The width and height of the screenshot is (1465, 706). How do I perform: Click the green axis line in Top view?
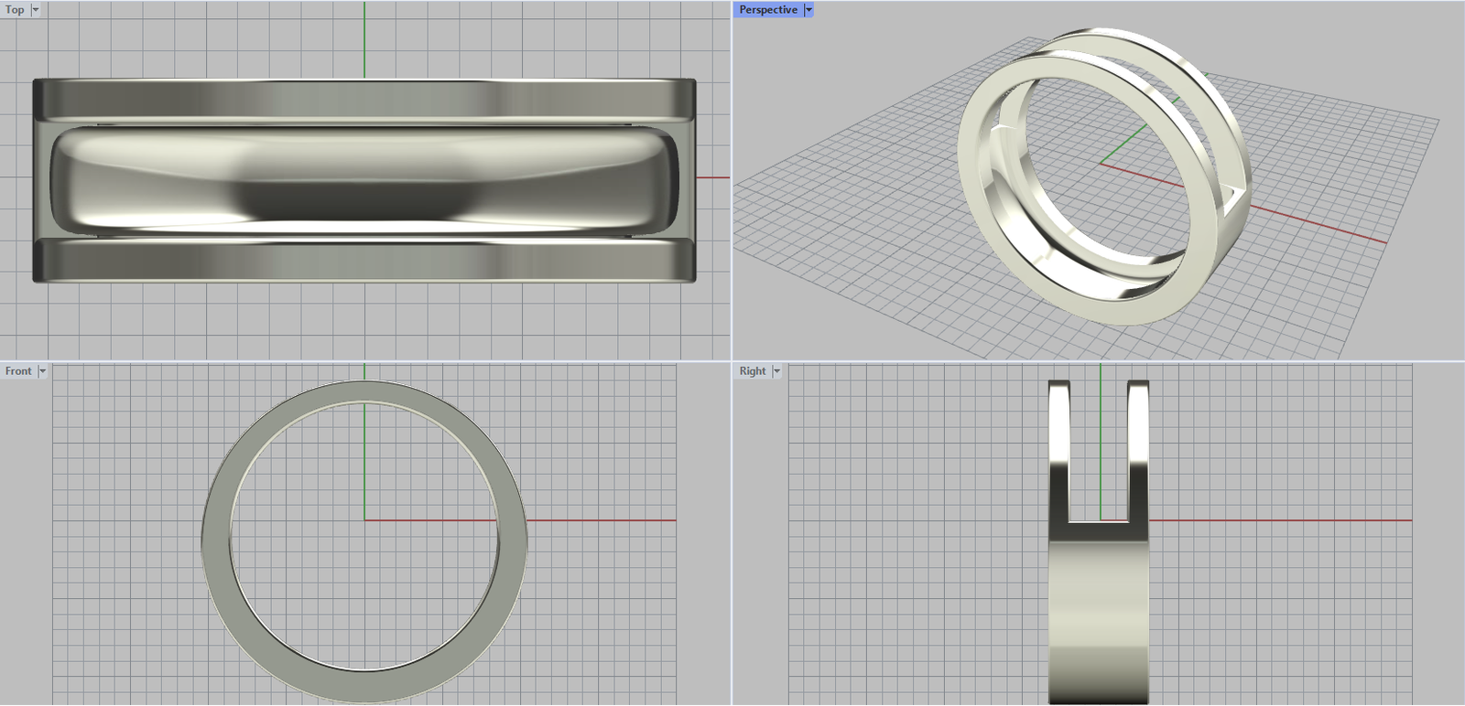[364, 41]
